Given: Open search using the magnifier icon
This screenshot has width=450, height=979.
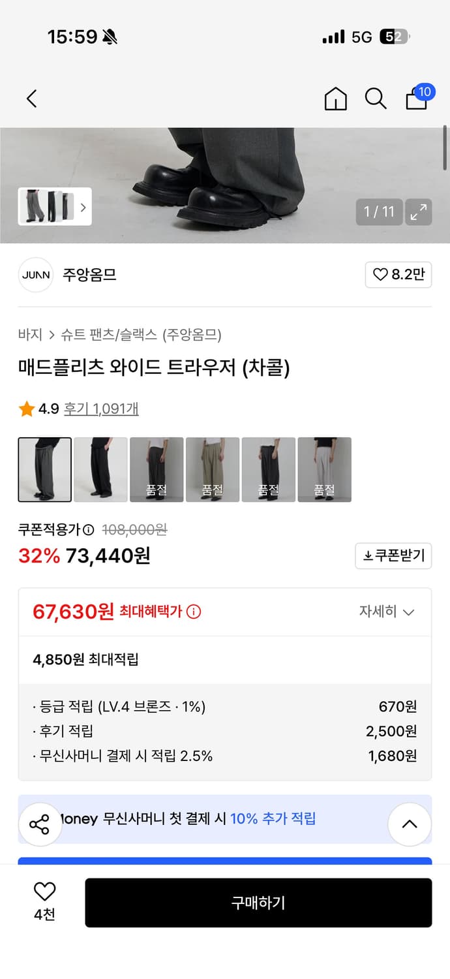Looking at the screenshot, I should (x=376, y=99).
